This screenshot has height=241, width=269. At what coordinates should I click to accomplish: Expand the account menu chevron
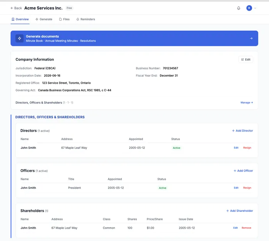point(255,8)
